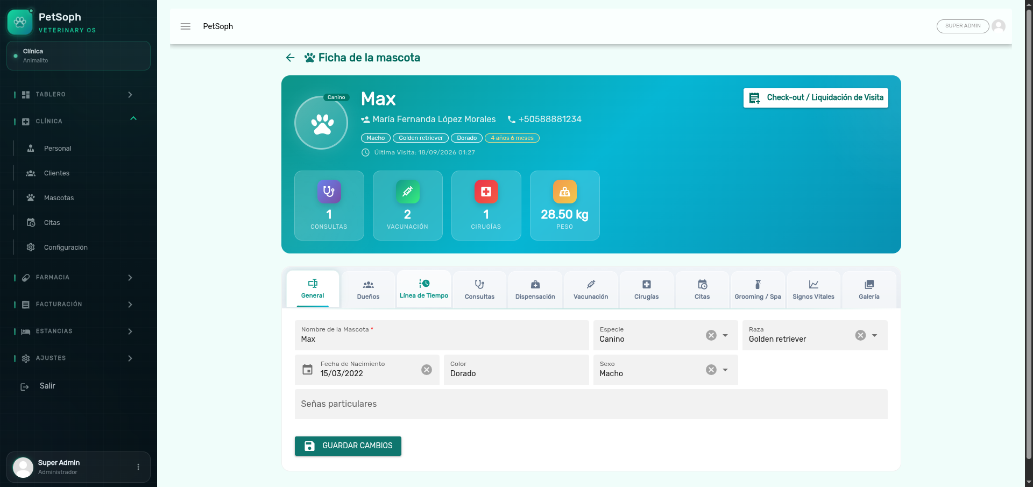This screenshot has height=487, width=1033.
Task: Clear the Especie field value
Action: coord(711,335)
